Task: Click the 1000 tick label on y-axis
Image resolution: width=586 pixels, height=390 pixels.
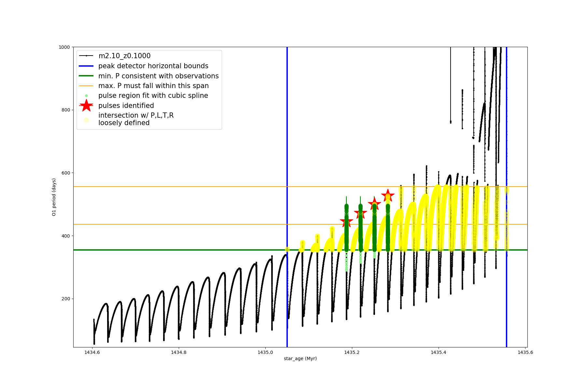Action: click(64, 47)
